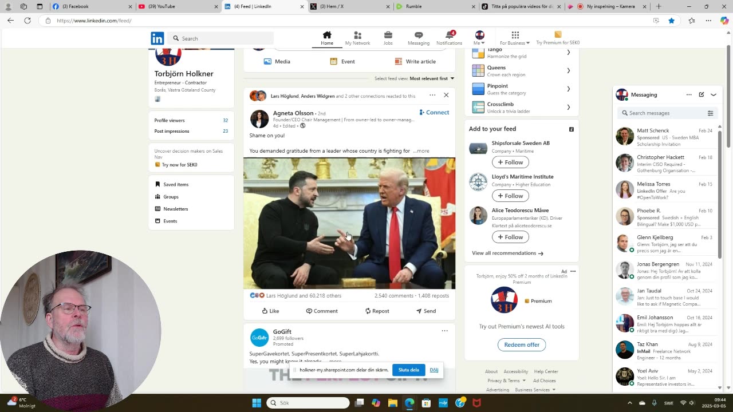The height and width of the screenshot is (412, 733).
Task: Click the Dölj link on the sharing bar
Action: 434,370
